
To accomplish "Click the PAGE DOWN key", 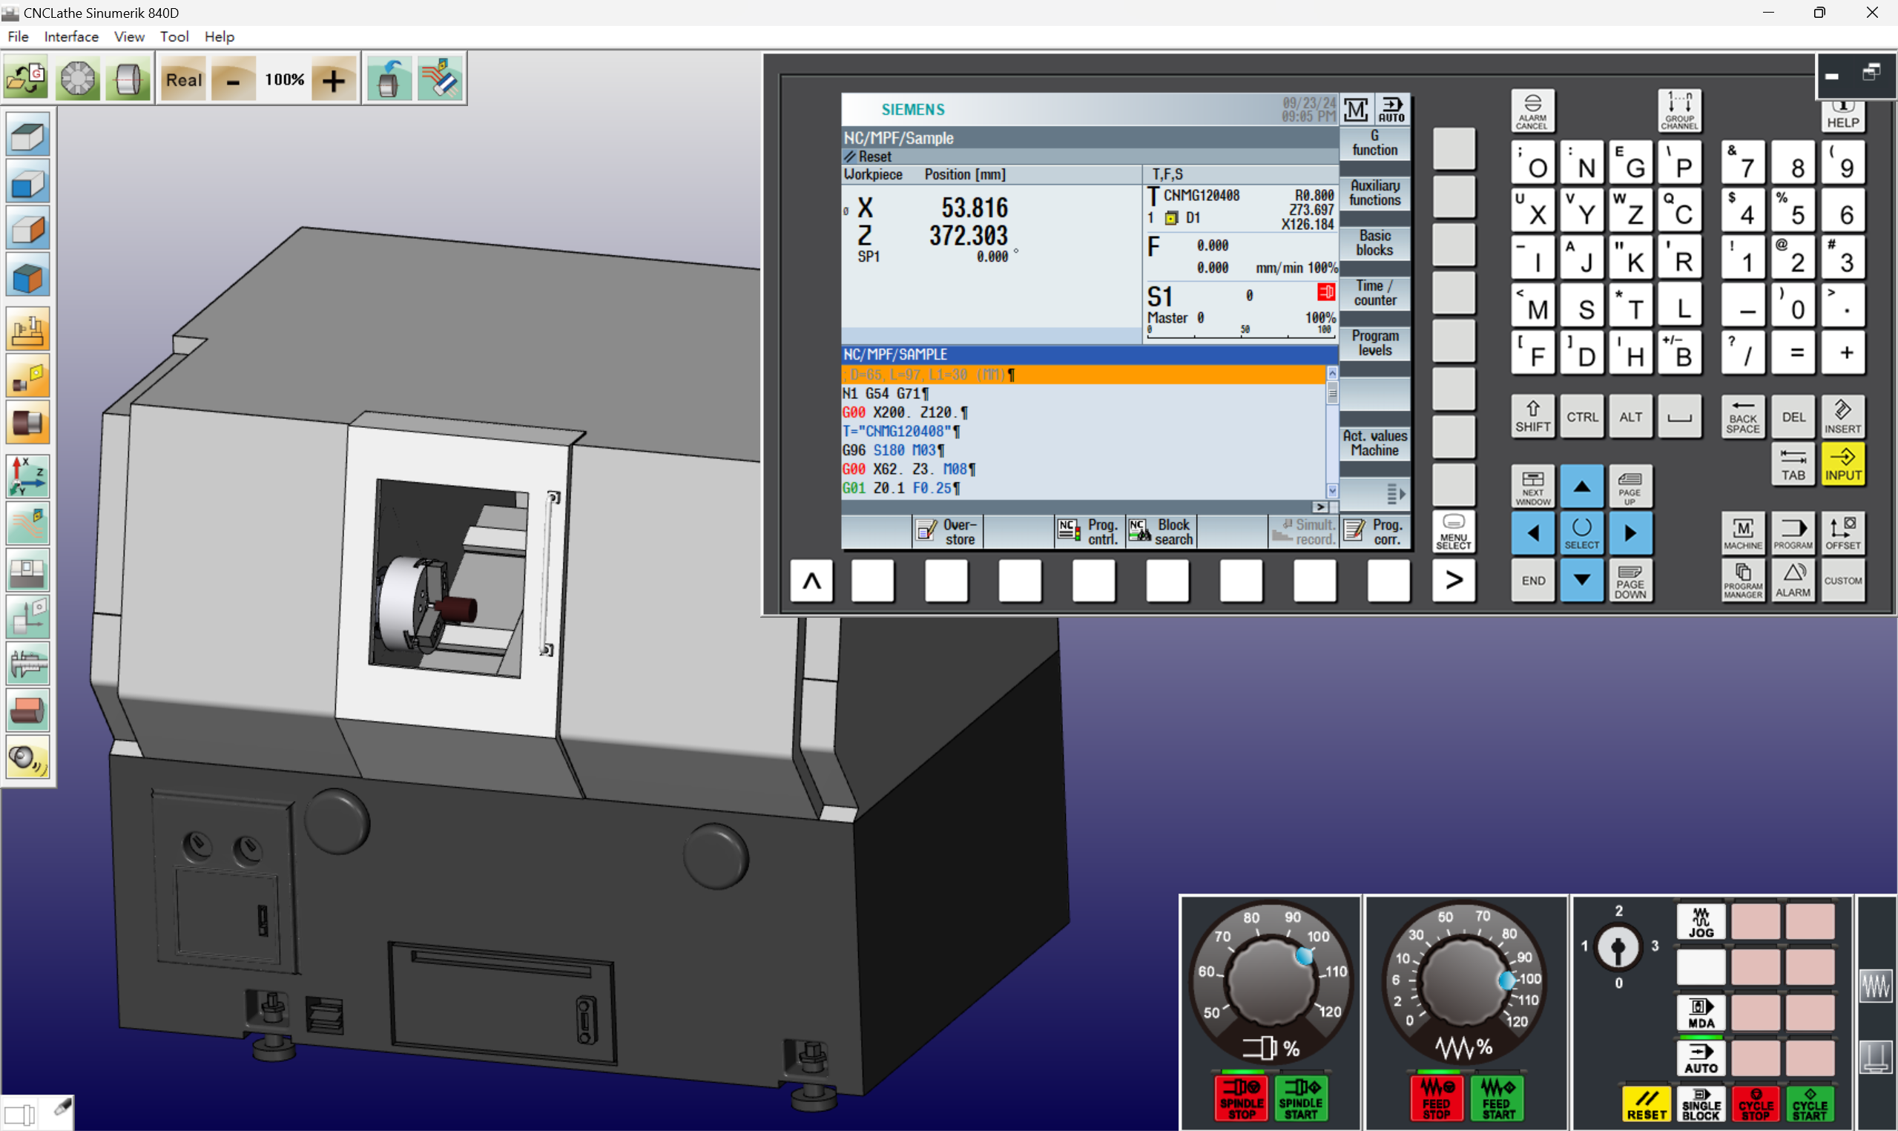I will click(x=1630, y=581).
